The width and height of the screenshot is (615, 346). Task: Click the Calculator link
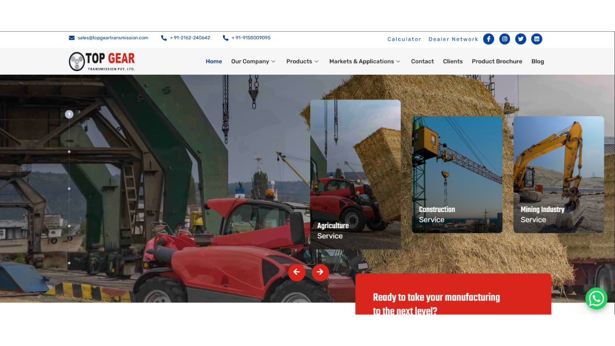coord(404,39)
